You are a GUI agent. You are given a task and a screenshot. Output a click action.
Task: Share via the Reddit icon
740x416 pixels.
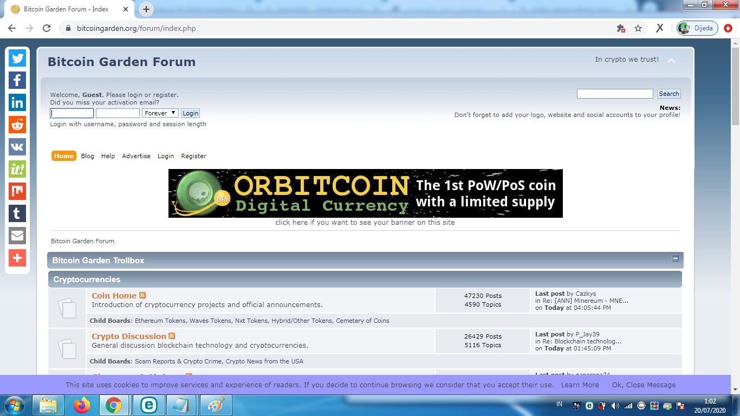point(17,125)
